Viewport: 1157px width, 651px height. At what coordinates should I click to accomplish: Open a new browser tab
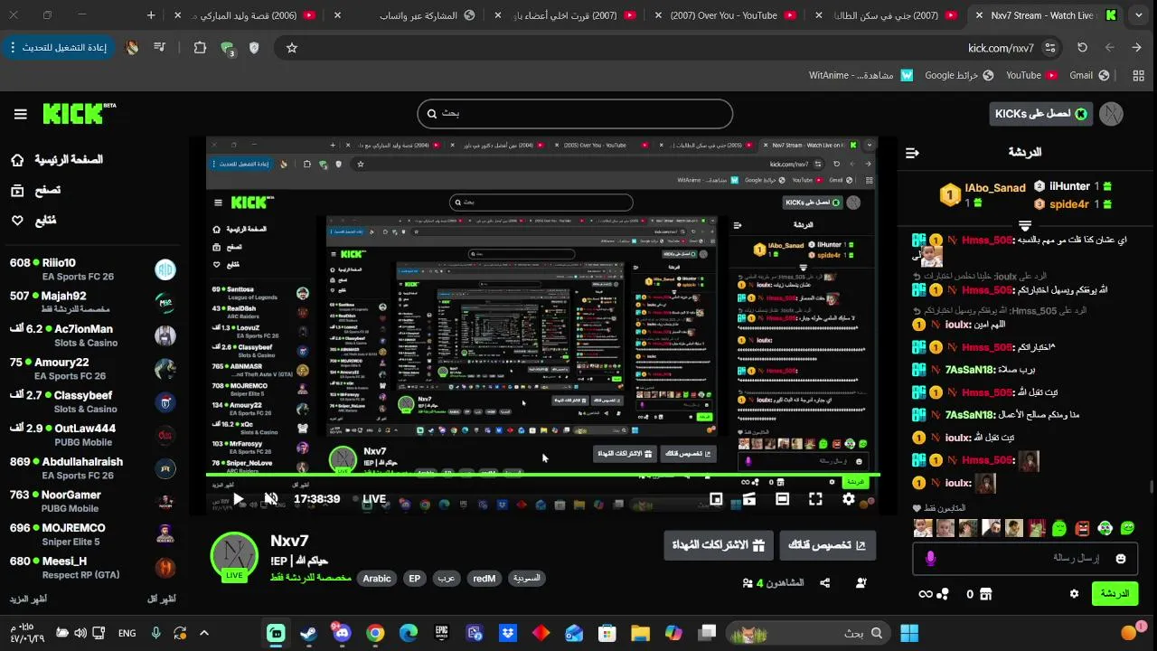pyautogui.click(x=151, y=15)
